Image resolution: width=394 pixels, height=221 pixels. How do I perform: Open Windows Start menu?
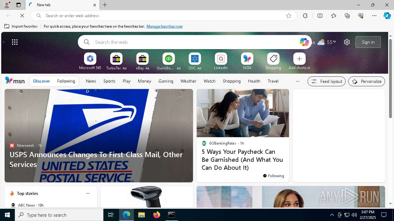tap(7, 215)
